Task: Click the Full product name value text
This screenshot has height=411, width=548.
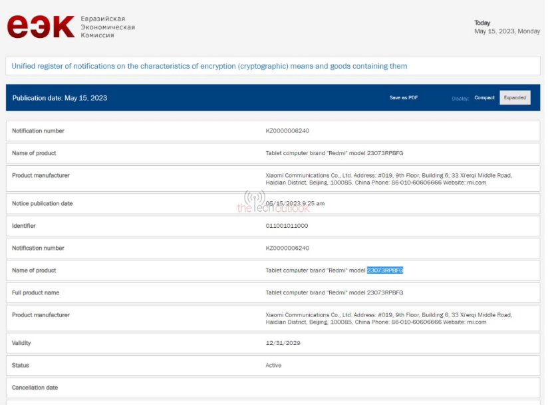Action: tap(336, 294)
